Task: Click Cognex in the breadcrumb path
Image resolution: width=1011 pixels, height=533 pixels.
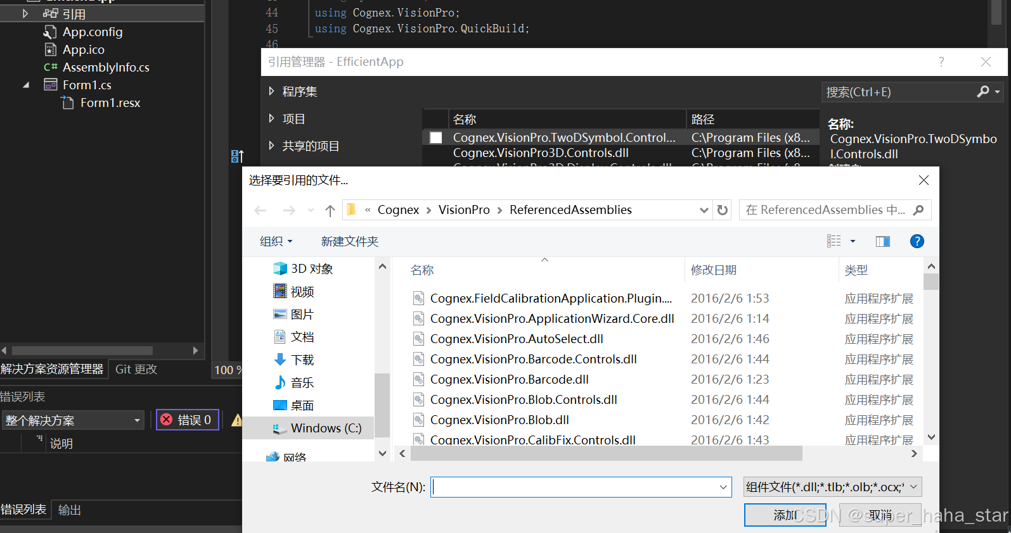Action: [398, 210]
